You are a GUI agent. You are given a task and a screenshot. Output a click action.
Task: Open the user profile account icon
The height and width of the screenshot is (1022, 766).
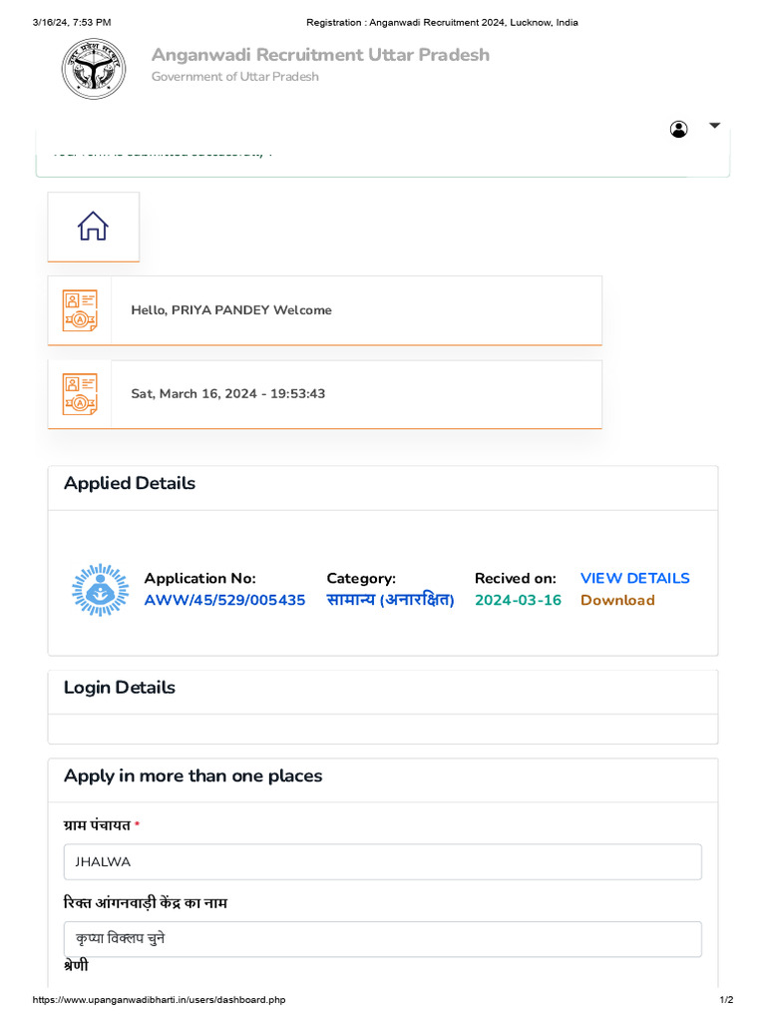[x=678, y=129]
